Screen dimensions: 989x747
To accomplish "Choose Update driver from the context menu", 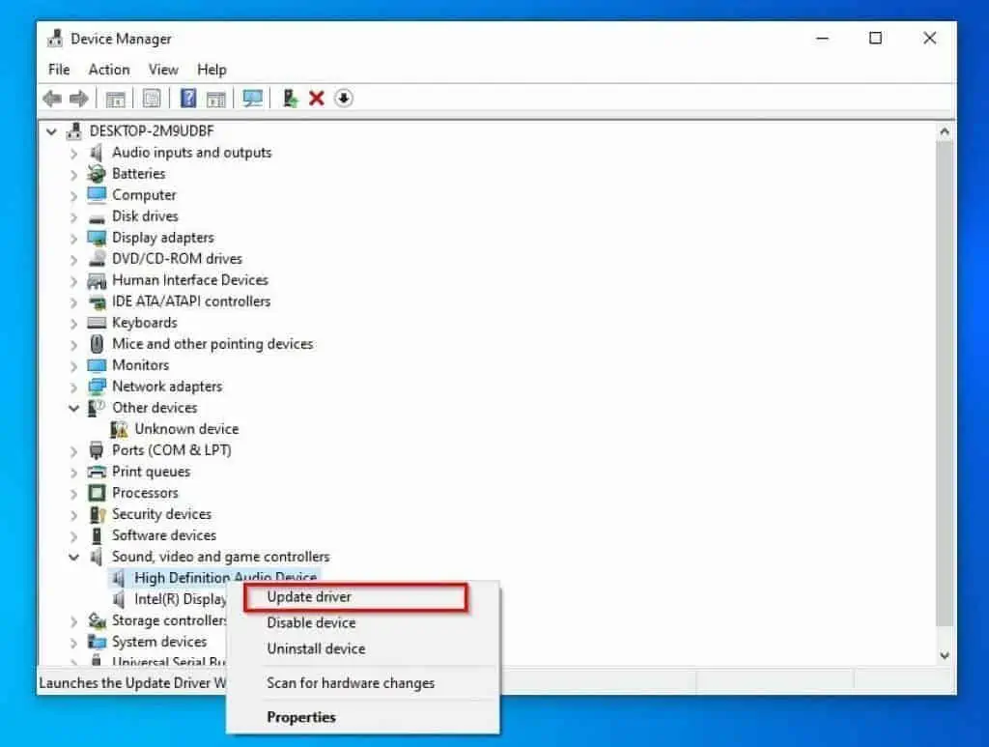I will [x=308, y=596].
